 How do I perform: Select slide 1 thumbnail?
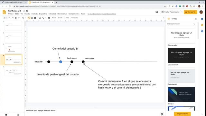pyautogui.click(x=14, y=26)
